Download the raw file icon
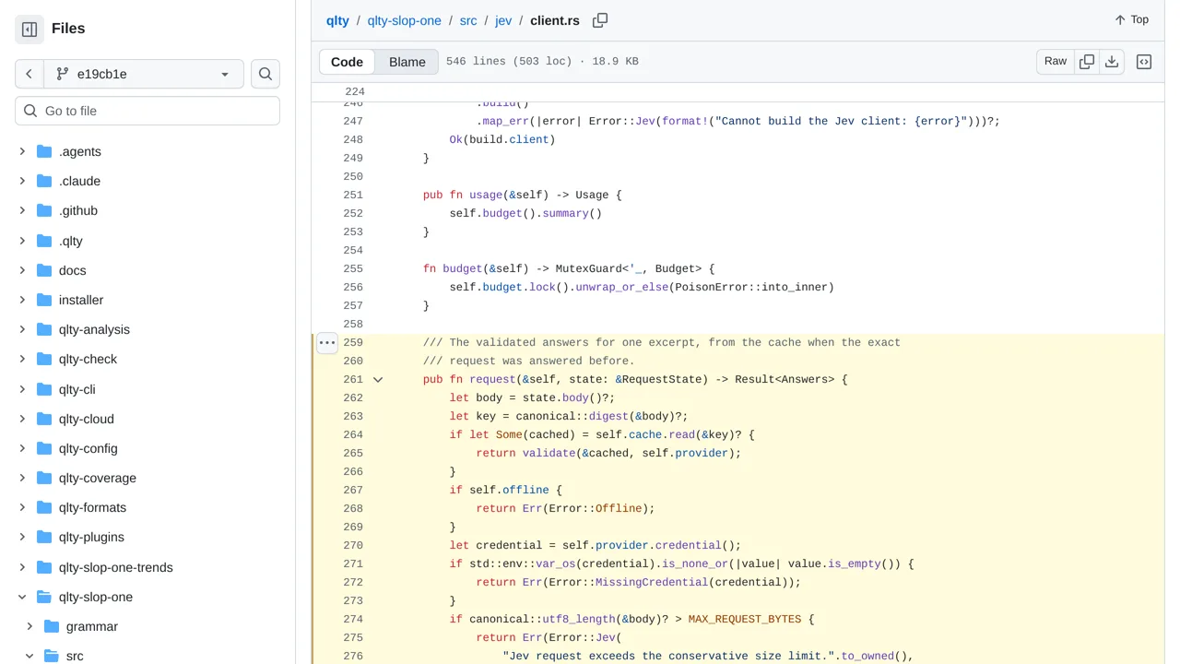Screen dimensions: 1180x664 [1112, 62]
